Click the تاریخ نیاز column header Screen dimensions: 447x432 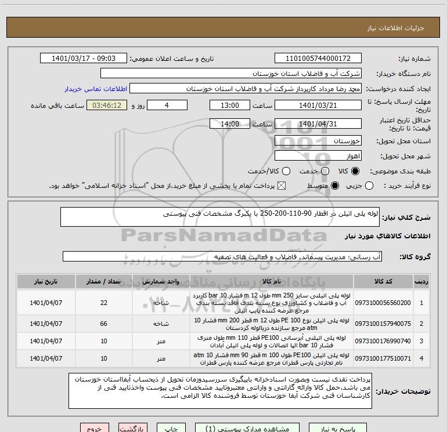pos(46,281)
